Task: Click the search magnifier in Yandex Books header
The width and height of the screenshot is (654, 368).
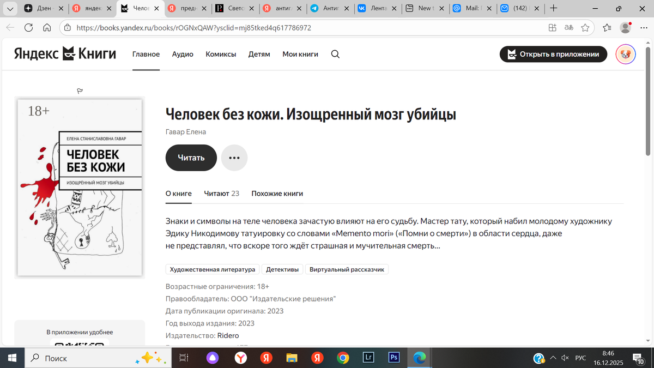Action: (335, 54)
